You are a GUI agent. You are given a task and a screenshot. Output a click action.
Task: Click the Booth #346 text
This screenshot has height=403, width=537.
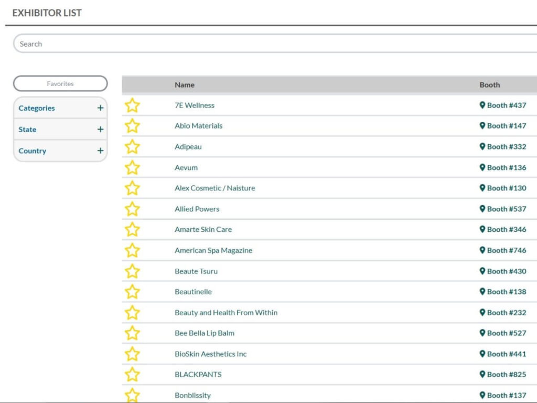click(507, 230)
